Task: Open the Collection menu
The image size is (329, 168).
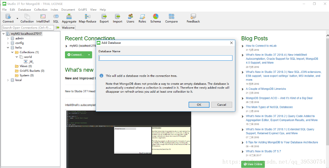Action: pyautogui.click(x=41, y=9)
